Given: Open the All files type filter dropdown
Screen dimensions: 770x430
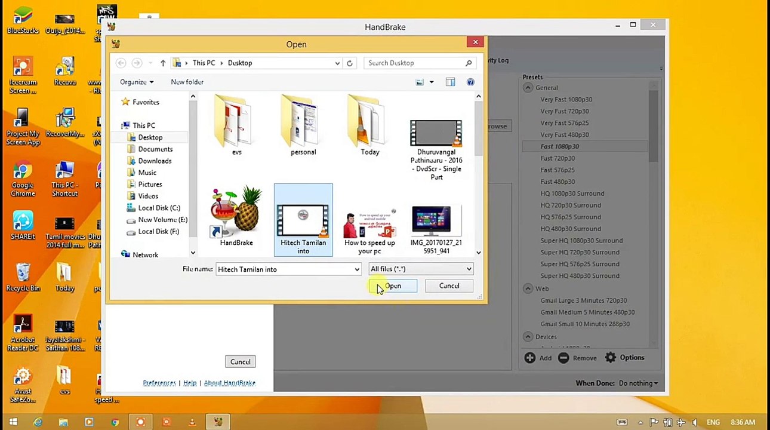Looking at the screenshot, I should [421, 269].
